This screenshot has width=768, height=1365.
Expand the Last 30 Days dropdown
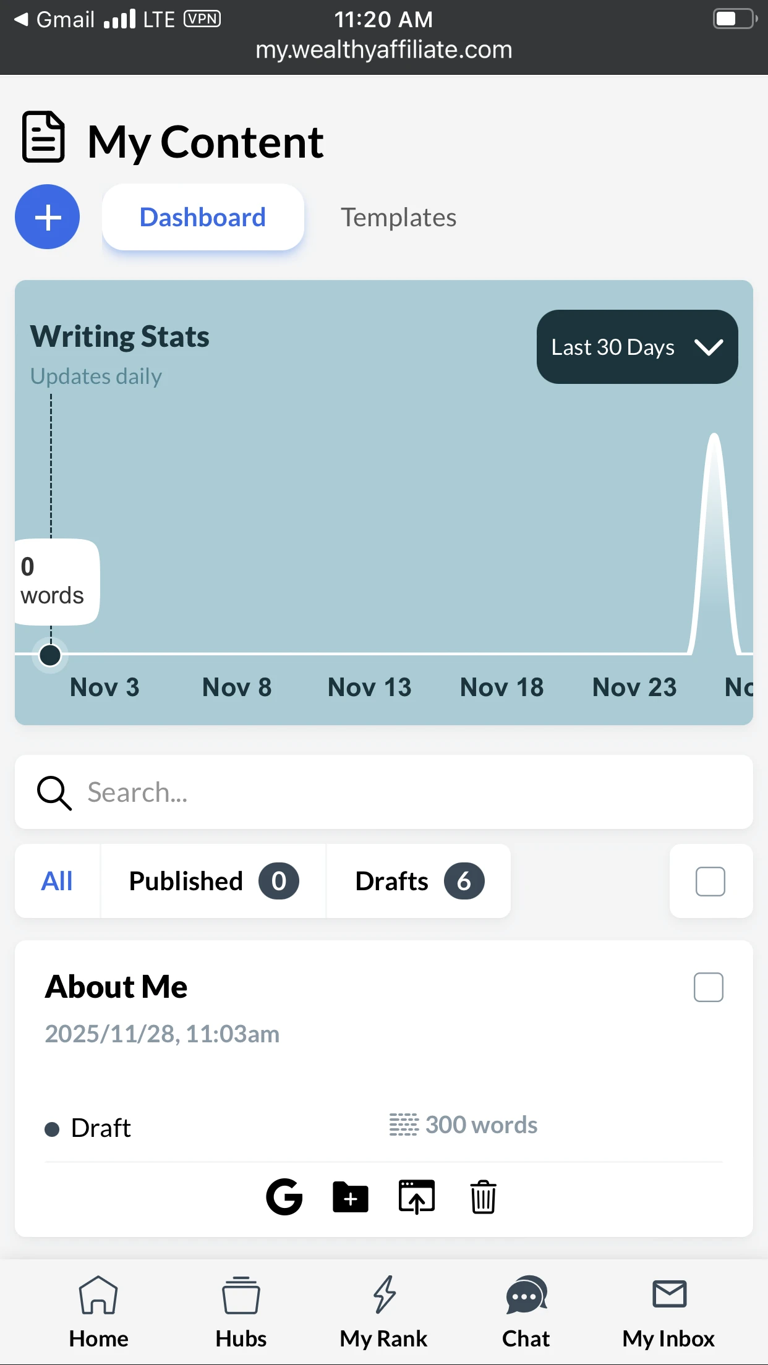637,347
